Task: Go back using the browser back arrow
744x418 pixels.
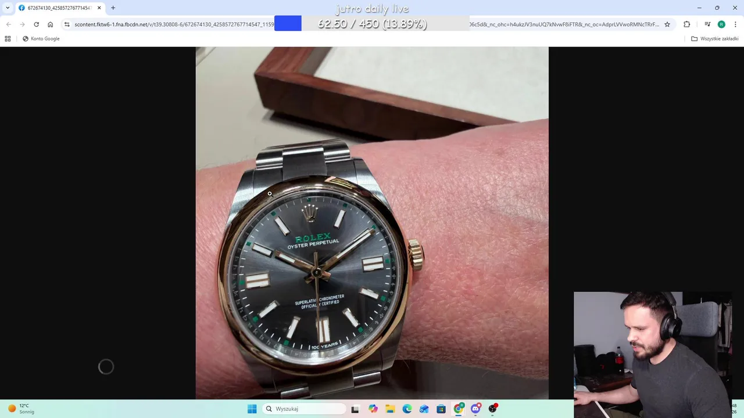Action: point(8,24)
